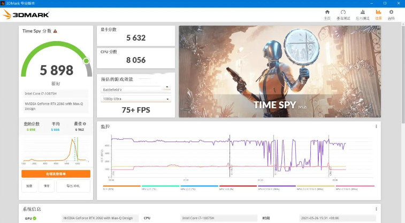Click the 5 898 Time Spy score
Screen dimensions: 405x223
[x=57, y=70]
